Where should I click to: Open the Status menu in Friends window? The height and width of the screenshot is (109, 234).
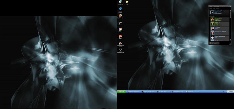click(x=211, y=8)
